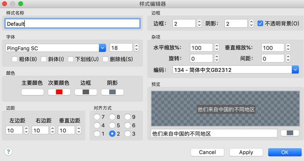Click the green zoom window button
This screenshot has height=161, width=304.
point(21,4)
